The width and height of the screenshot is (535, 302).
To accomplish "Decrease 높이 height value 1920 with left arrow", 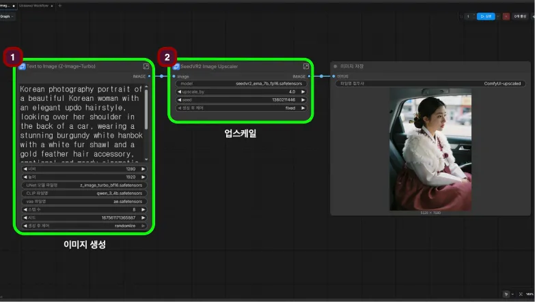I will point(25,177).
